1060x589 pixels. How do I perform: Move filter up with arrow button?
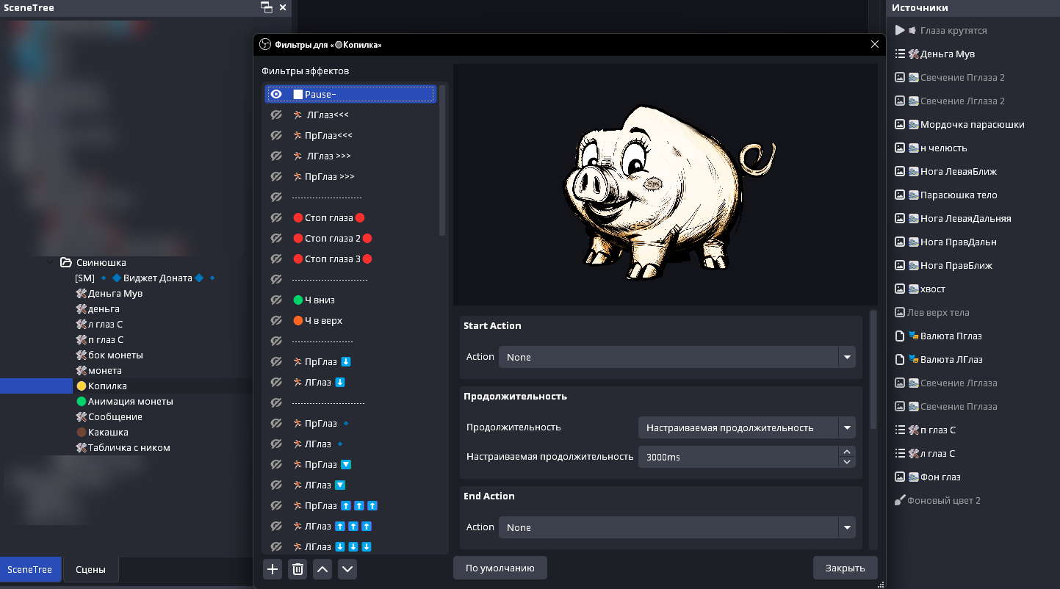(322, 569)
